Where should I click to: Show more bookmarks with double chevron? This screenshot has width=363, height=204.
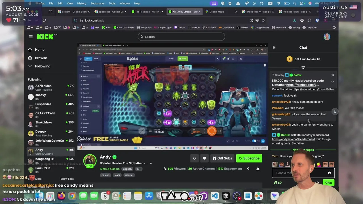coord(334,27)
